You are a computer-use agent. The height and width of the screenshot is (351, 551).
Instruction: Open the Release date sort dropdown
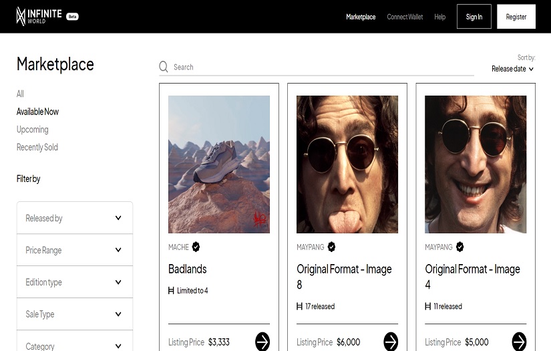pyautogui.click(x=512, y=69)
